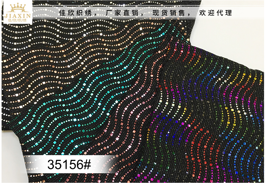
Task: Click the banner text 佳欣织绣
Action: (75, 13)
